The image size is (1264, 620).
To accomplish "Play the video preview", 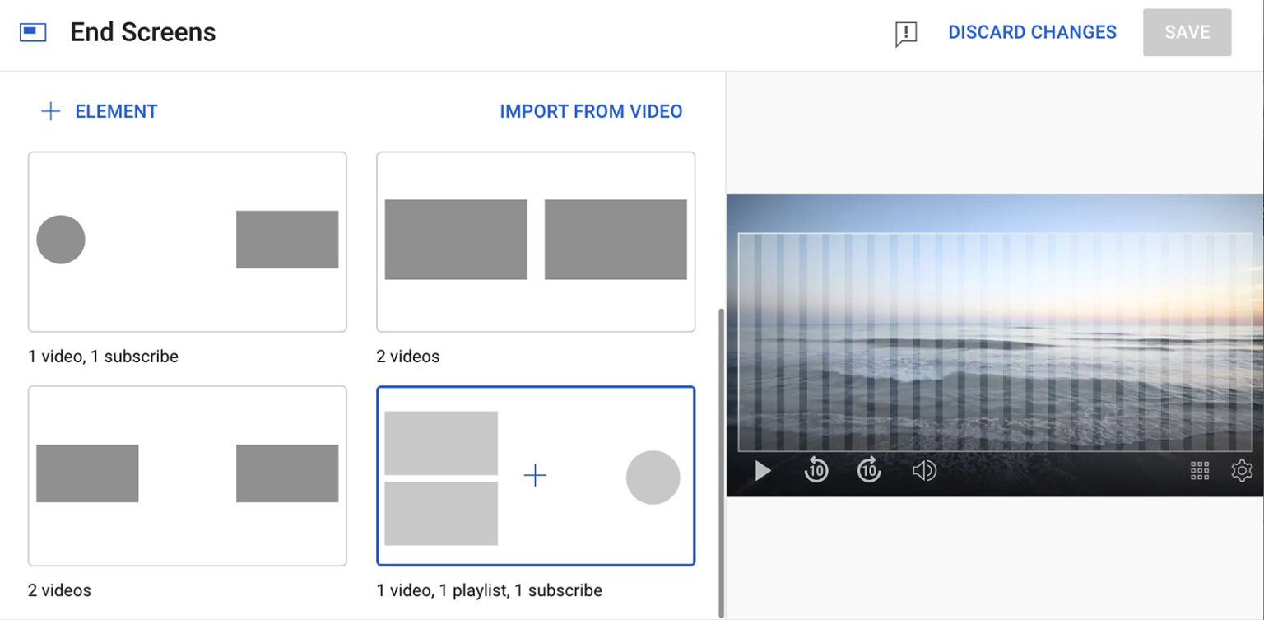I will (762, 470).
